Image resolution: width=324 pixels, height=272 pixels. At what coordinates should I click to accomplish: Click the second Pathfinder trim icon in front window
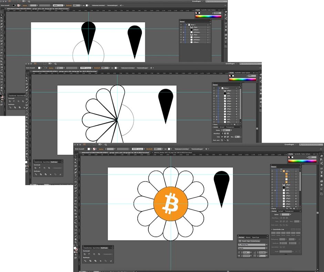(90, 261)
